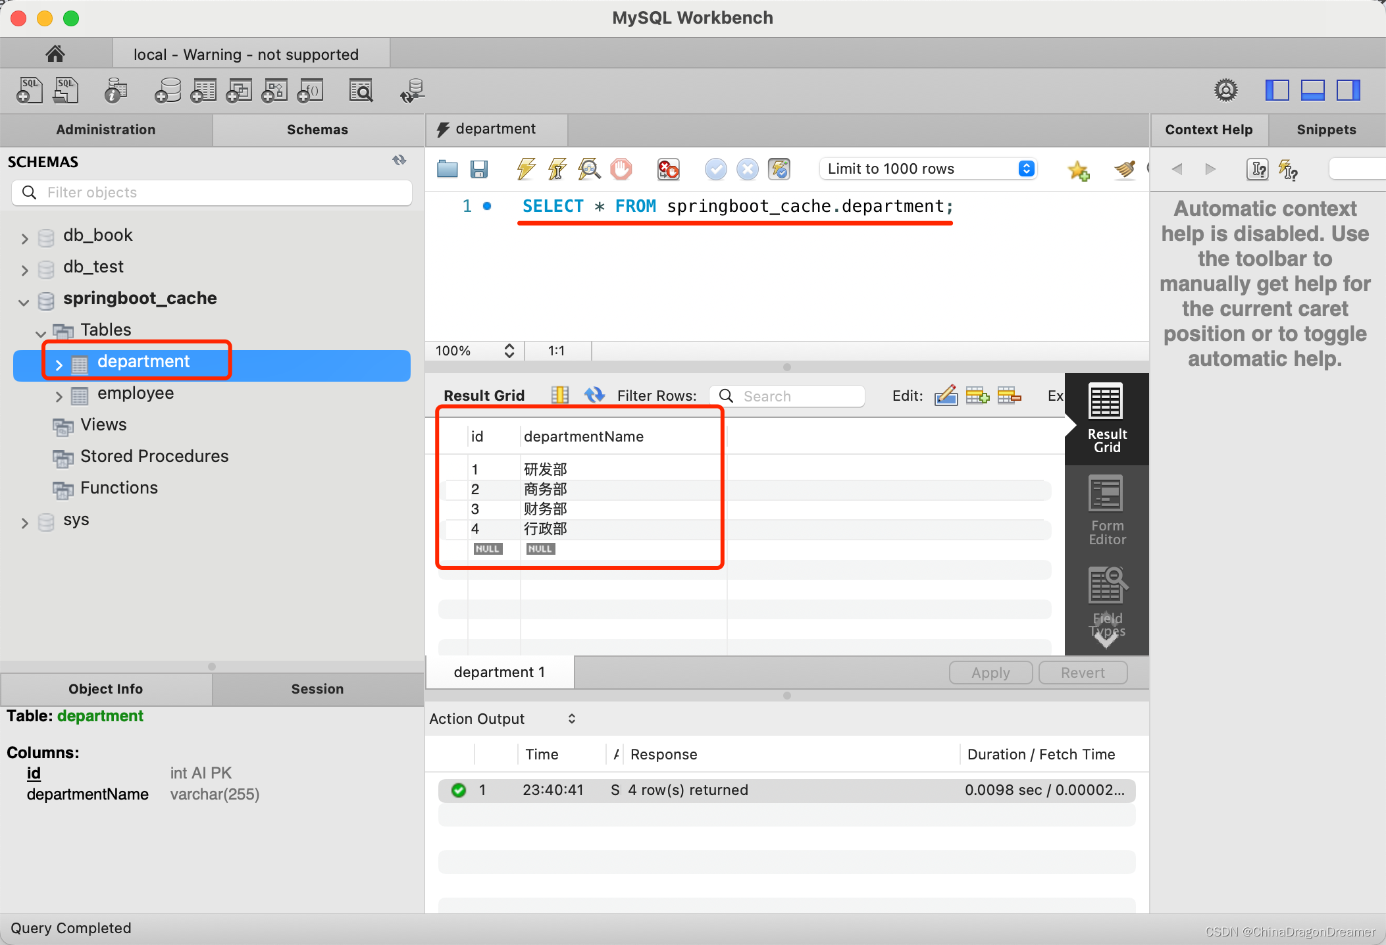Screen dimensions: 1386x945
Task: Collapse the springboot_cache schema
Action: 24,302
